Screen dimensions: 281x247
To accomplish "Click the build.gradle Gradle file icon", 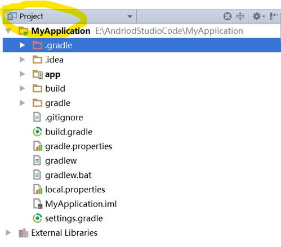I will point(37,132).
